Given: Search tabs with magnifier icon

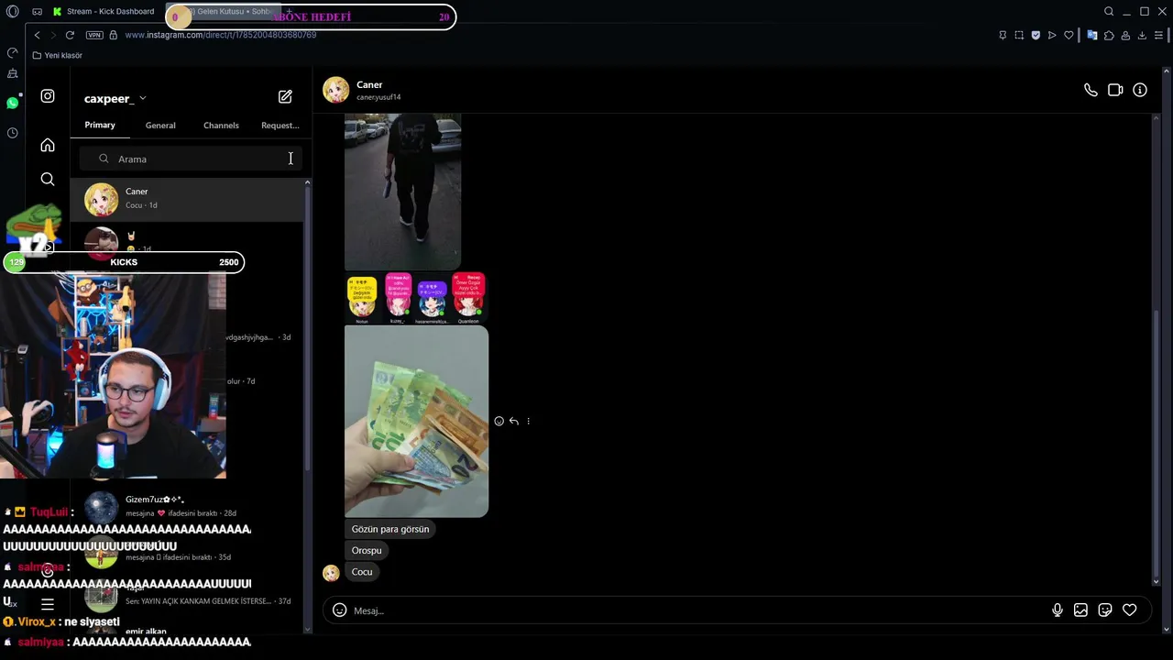Looking at the screenshot, I should (x=1109, y=11).
